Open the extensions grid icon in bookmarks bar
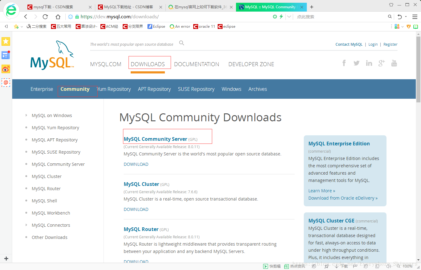Screen dimensions: 421x270 tap(397, 27)
